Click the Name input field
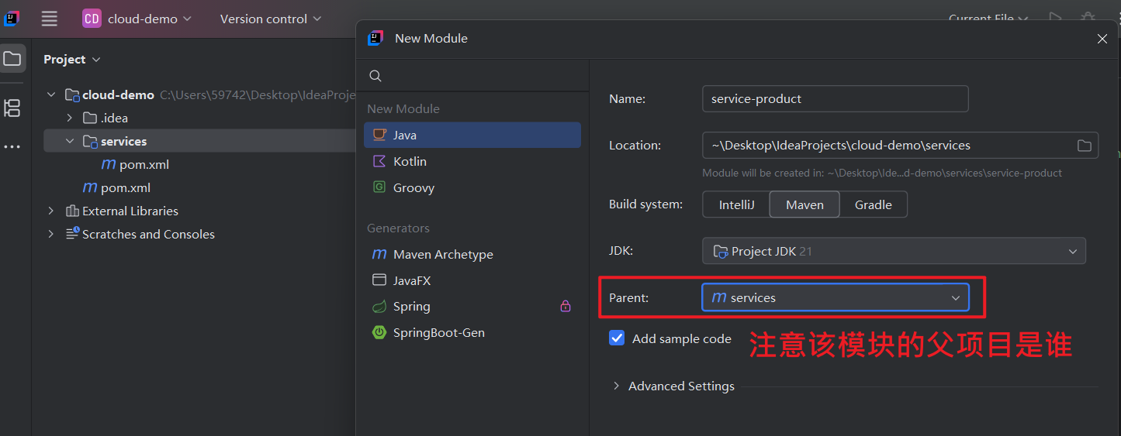The height and width of the screenshot is (436, 1121). (x=836, y=98)
